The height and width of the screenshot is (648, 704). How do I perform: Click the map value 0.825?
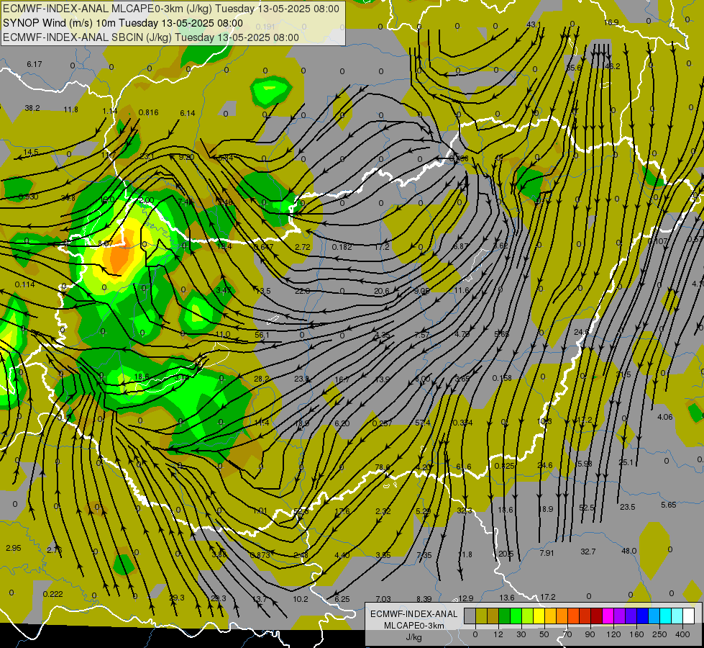coord(504,466)
